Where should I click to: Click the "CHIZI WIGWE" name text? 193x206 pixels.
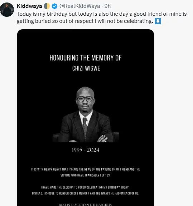[86, 68]
